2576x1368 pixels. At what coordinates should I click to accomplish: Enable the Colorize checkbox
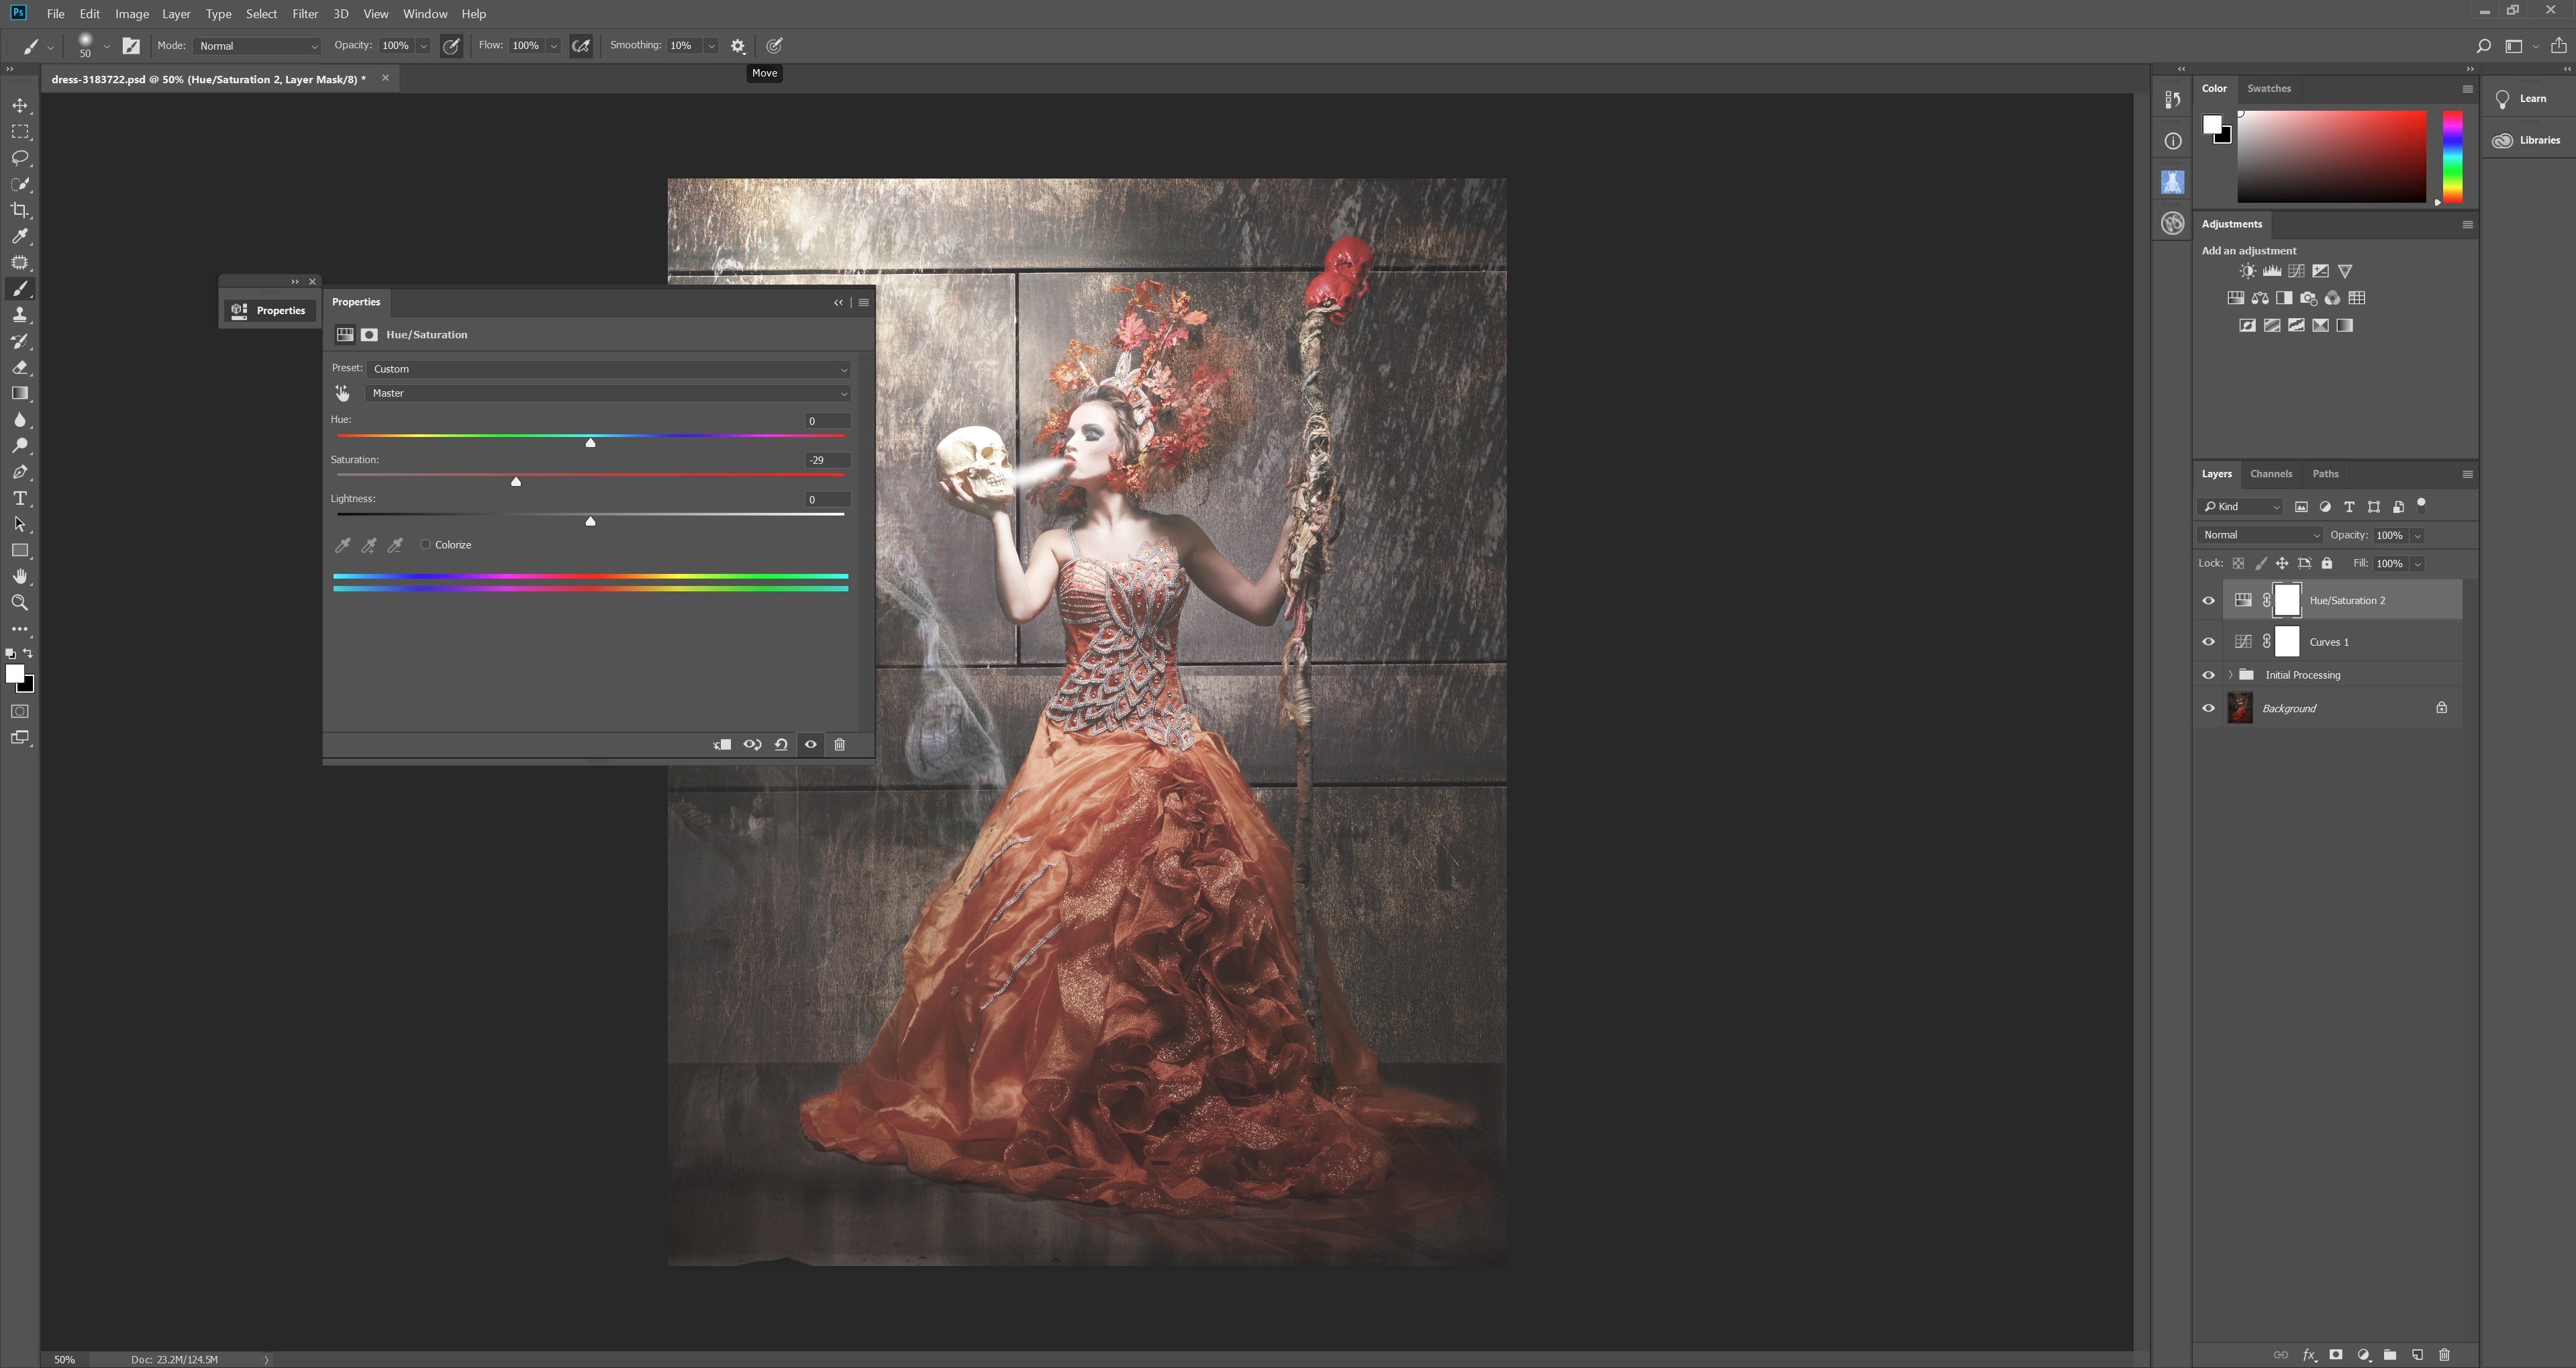(x=426, y=545)
